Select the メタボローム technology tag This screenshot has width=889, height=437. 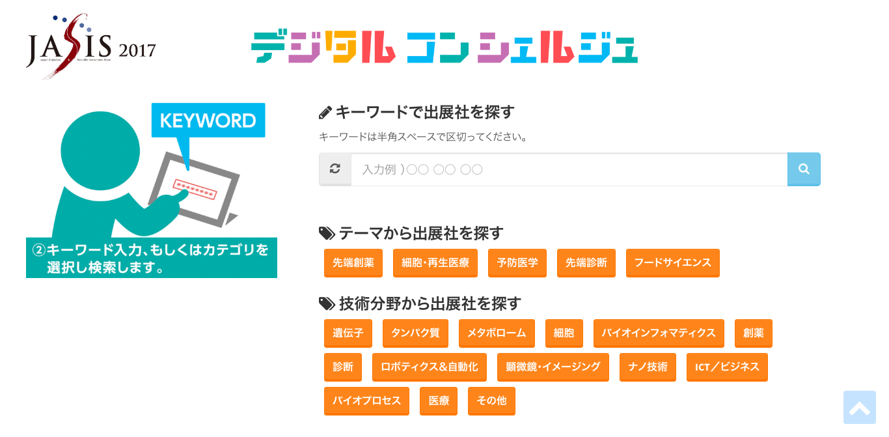pyautogui.click(x=497, y=333)
